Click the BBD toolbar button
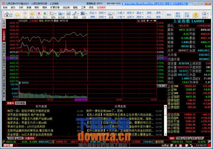Viewport: 213px width, 149px height. click(93, 17)
